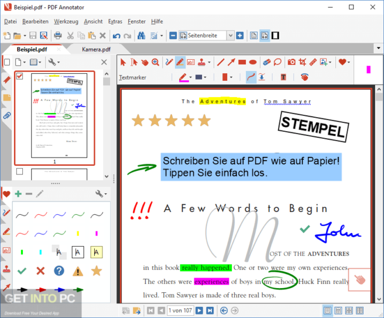Image resolution: width=384 pixels, height=318 pixels.
Task: Click the Snapshot camera tool
Action: coord(292,62)
